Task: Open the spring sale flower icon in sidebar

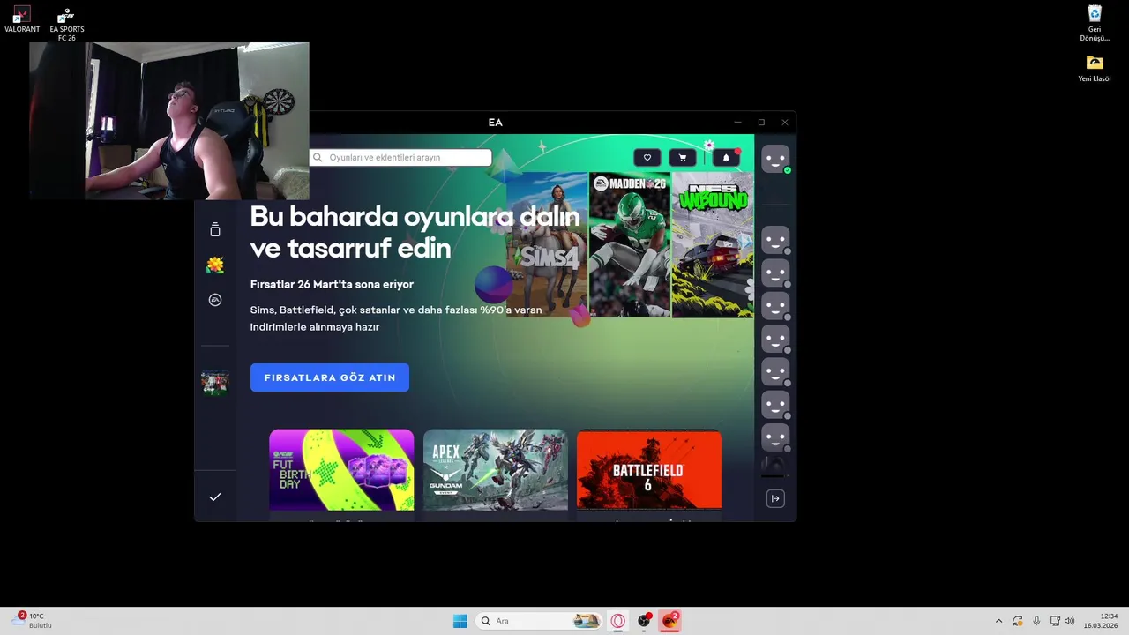Action: coord(215,265)
